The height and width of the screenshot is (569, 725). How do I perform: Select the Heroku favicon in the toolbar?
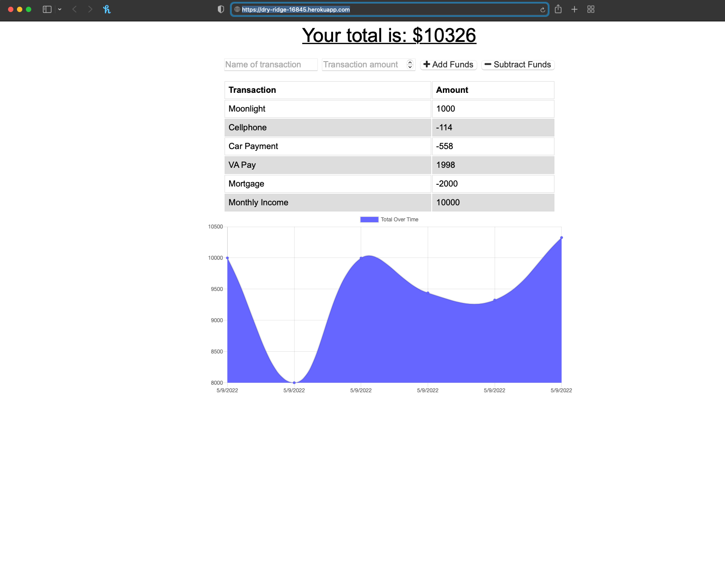107,9
